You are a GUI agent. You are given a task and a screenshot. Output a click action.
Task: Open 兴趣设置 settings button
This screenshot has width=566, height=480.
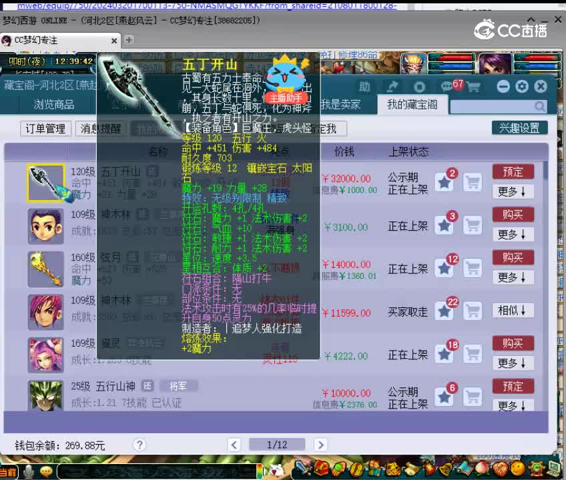(x=519, y=127)
